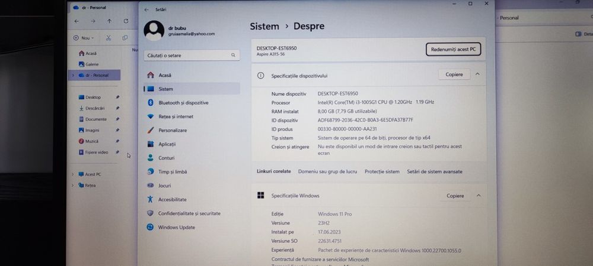Open Contractul de furnizare a serviciilor Microsoft
This screenshot has width=593, height=266.
(x=320, y=259)
